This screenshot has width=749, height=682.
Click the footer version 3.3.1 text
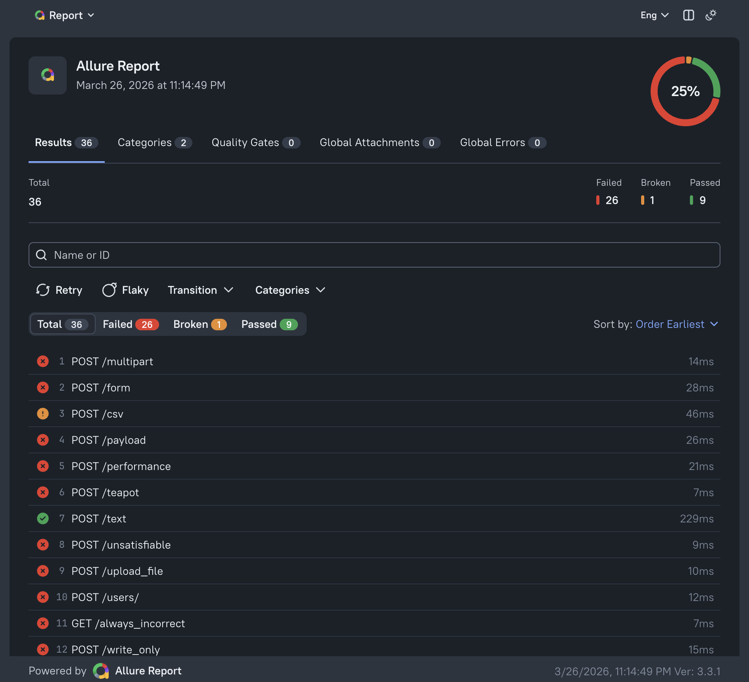tap(697, 671)
